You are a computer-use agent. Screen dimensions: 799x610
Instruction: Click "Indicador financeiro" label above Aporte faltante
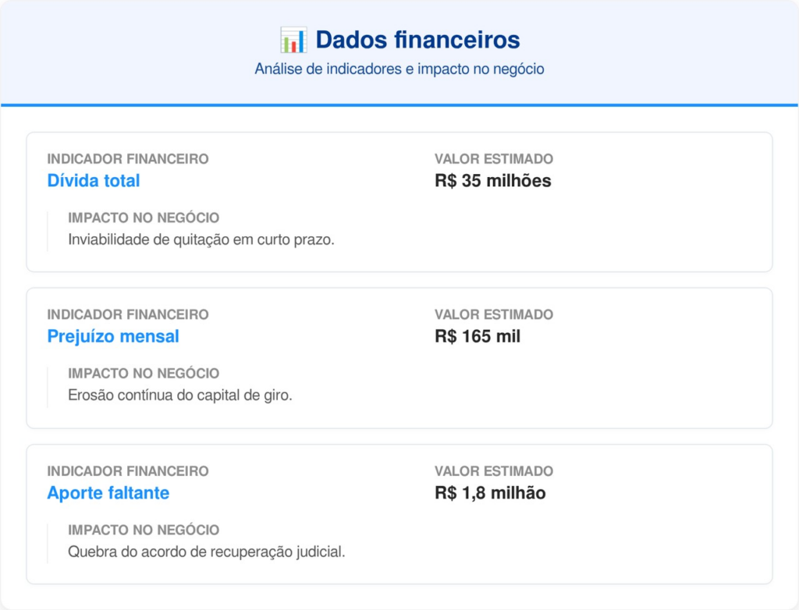128,471
